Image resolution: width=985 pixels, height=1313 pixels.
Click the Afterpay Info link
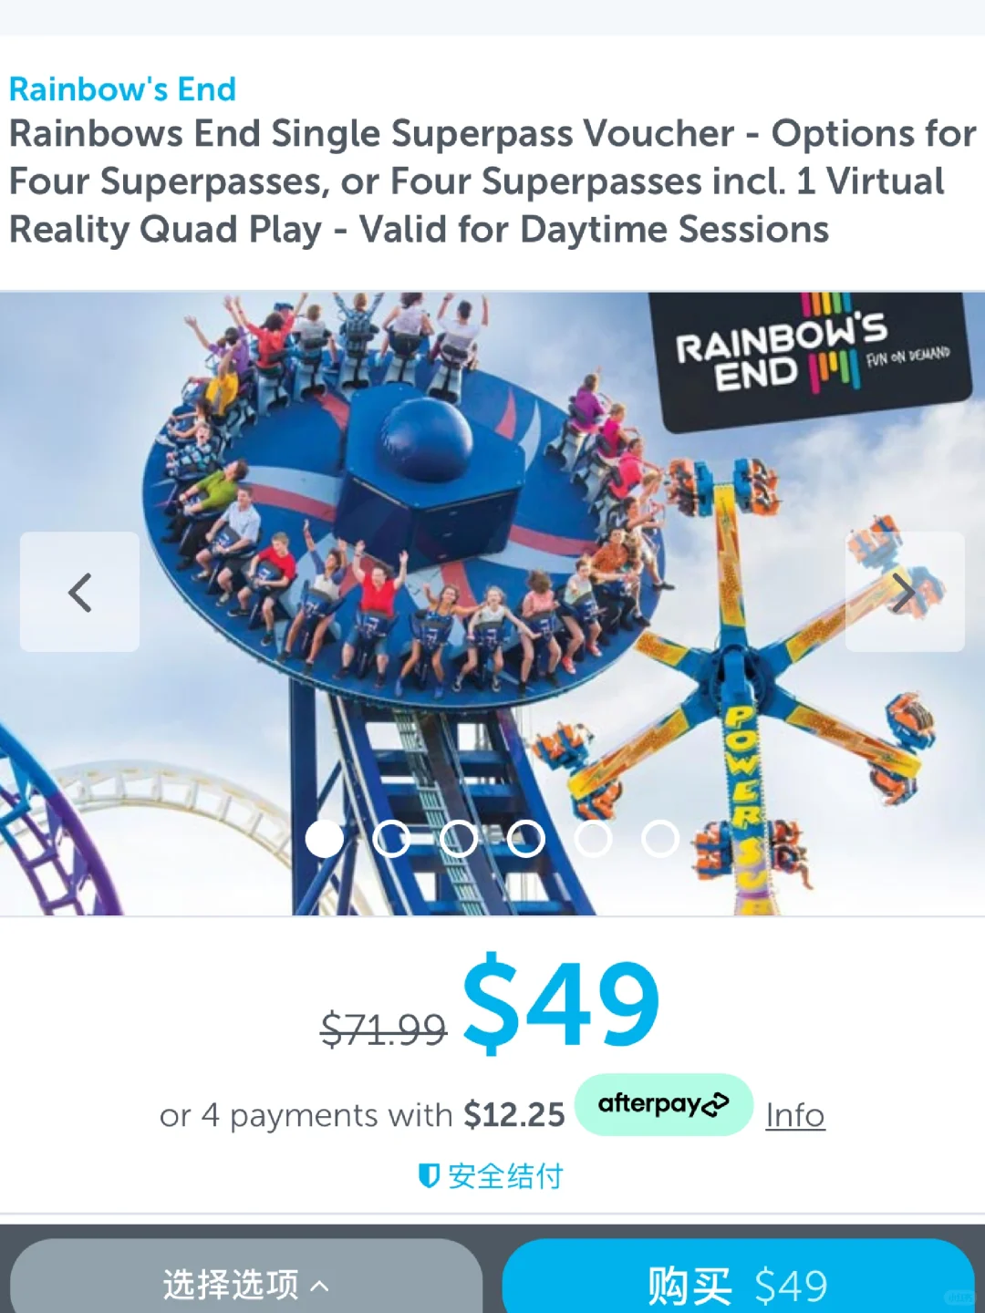pyautogui.click(x=795, y=1115)
